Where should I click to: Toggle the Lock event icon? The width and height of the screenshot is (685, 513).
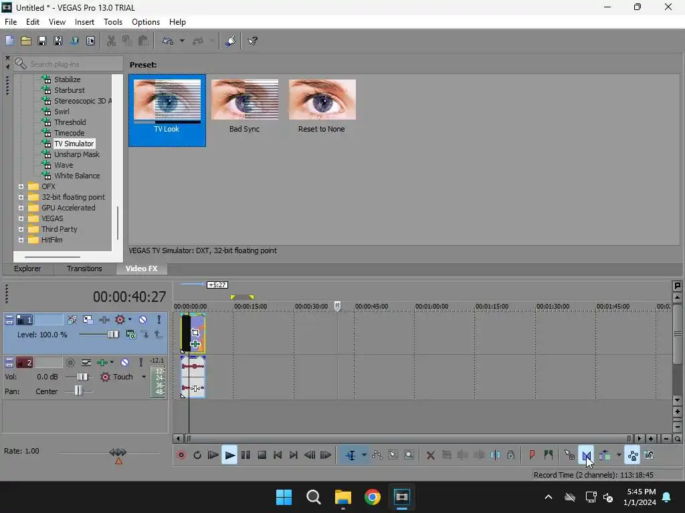tap(510, 455)
